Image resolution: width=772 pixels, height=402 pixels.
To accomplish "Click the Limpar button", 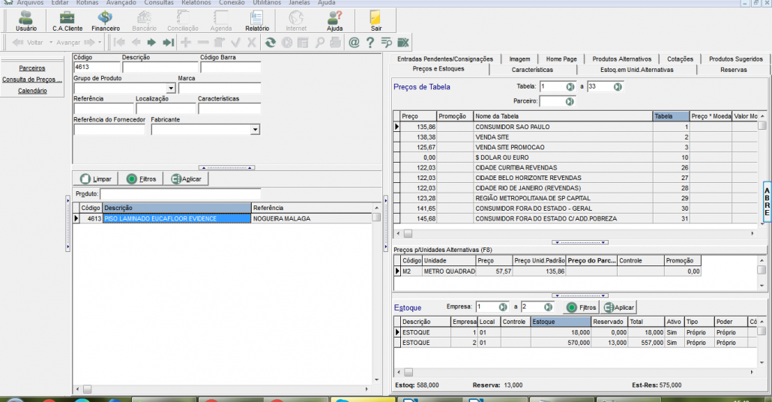I will point(95,179).
